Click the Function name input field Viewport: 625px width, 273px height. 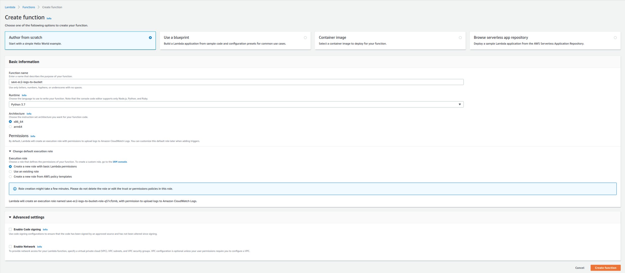[x=236, y=82]
